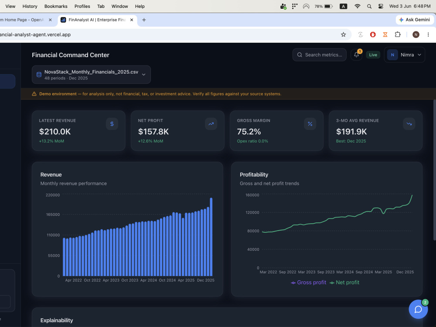Click inside the Search metrics field
This screenshot has width=436, height=327.
320,55
